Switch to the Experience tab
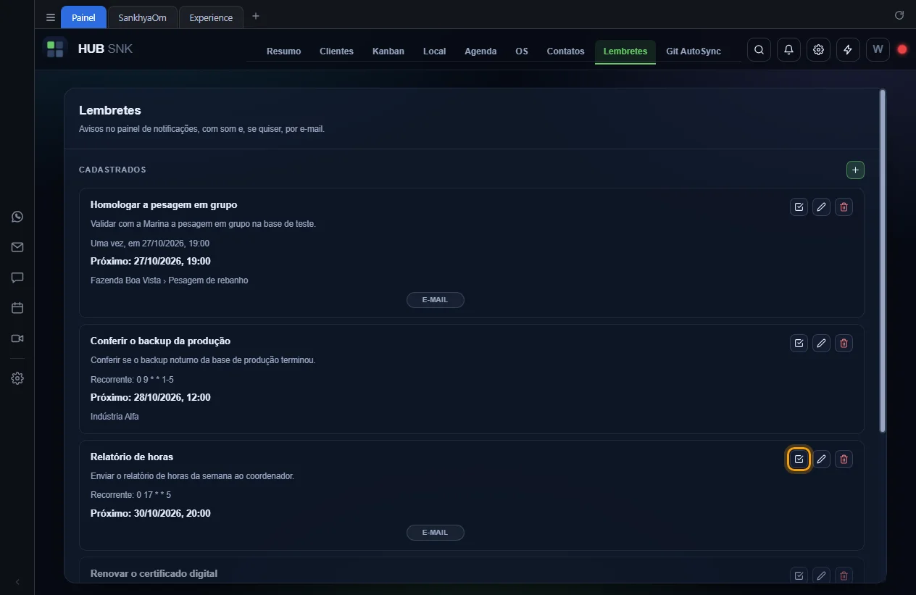The width and height of the screenshot is (916, 595). click(x=211, y=17)
